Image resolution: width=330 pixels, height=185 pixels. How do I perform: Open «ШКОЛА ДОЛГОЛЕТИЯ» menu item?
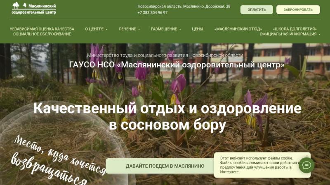(x=295, y=29)
